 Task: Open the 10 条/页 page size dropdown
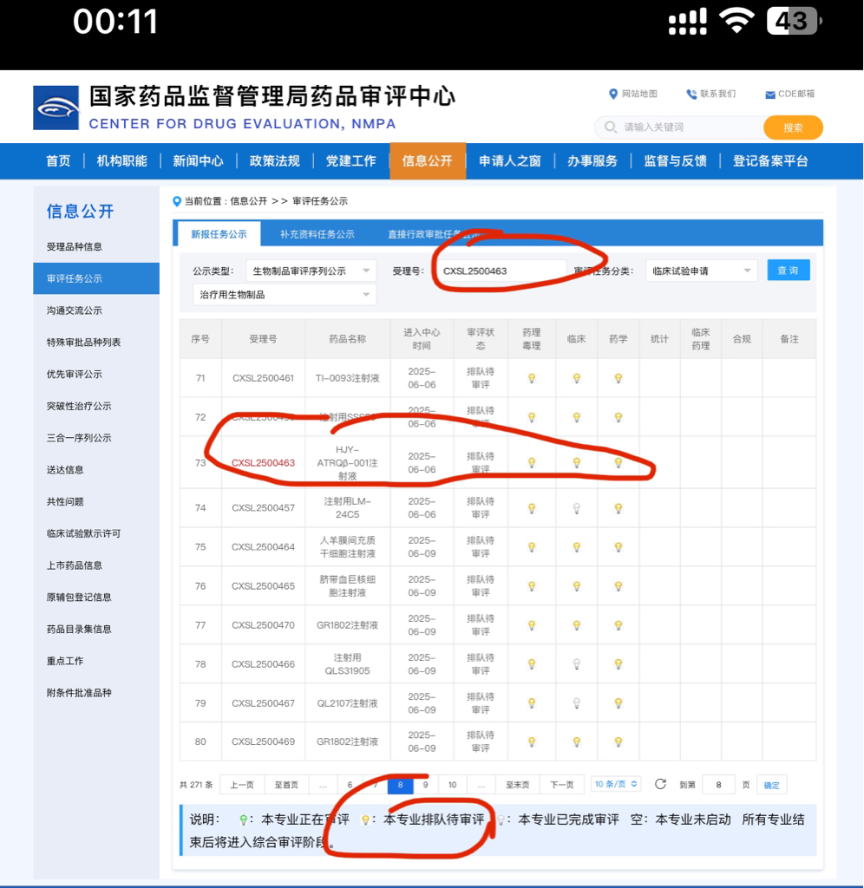click(x=616, y=784)
